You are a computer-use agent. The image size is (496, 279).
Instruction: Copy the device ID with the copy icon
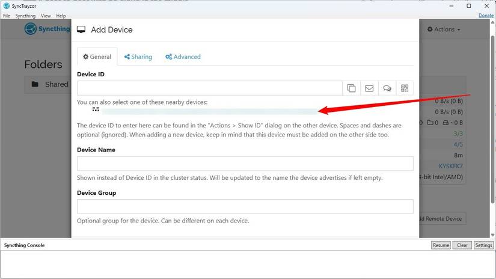pyautogui.click(x=351, y=88)
